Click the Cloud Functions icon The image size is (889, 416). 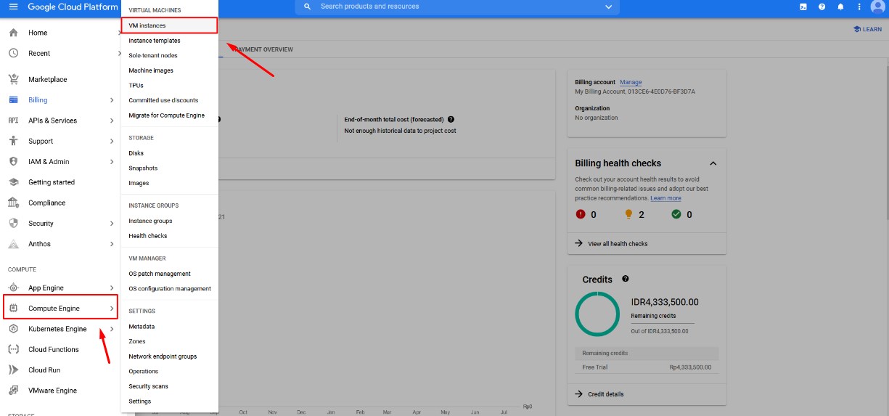click(13, 349)
